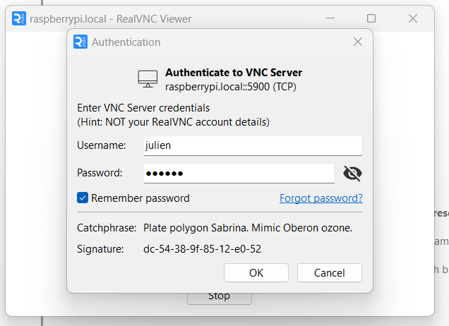This screenshot has width=449, height=326.
Task: Uncheck the Remember password checkbox
Action: [x=83, y=198]
